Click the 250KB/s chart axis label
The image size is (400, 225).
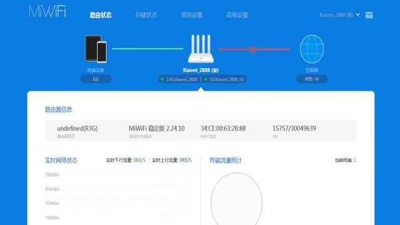[x=52, y=175]
